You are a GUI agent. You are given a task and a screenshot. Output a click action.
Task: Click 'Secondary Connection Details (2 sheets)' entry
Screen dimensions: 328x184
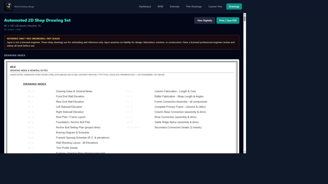click(178, 127)
